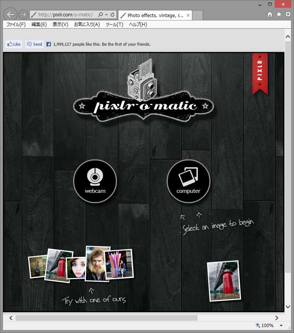Image resolution: width=294 pixels, height=333 pixels.
Task: Close the 'Photo effects, vintage' tab
Action: coord(188,15)
